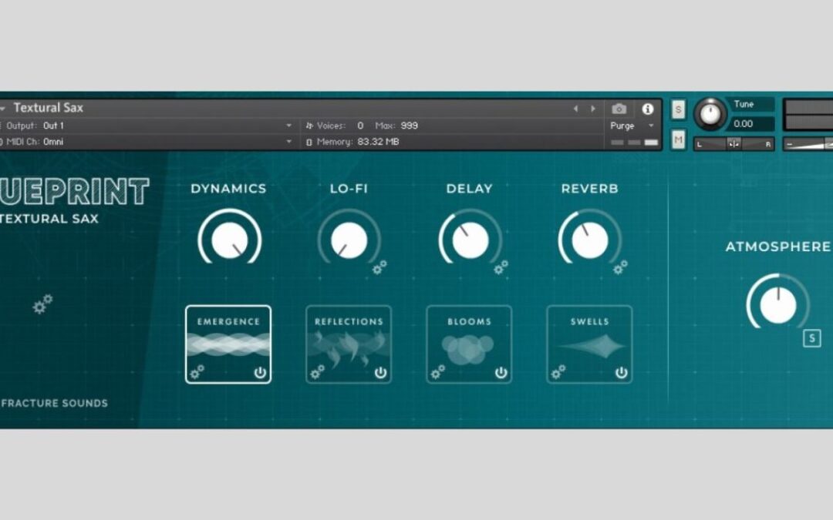833x520 pixels.
Task: Toggle Blooms layer power button
Action: 501,373
